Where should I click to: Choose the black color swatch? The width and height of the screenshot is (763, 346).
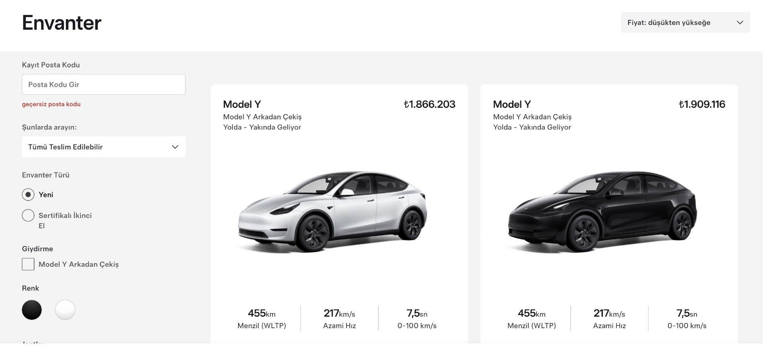(32, 310)
